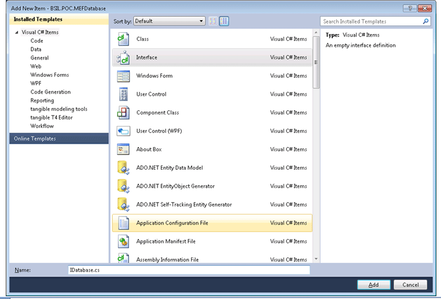441x299 pixels.
Task: Select the Workflow category
Action: [42, 126]
